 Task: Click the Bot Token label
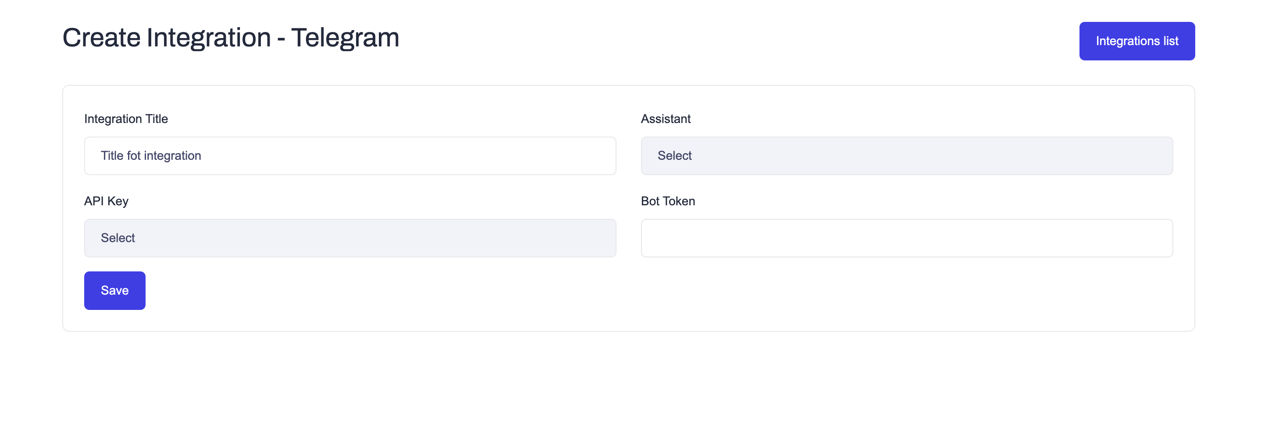(x=668, y=200)
